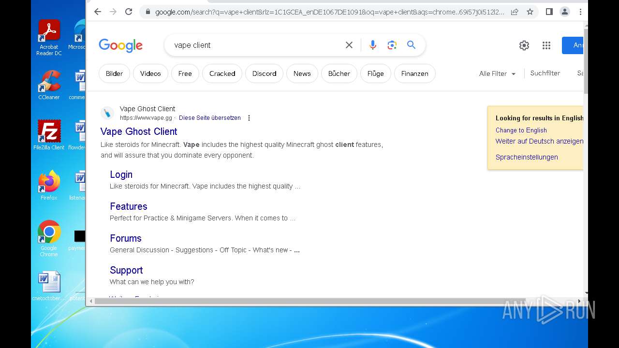Select the Flüge filter chip
This screenshot has width=619, height=348.
tap(375, 73)
